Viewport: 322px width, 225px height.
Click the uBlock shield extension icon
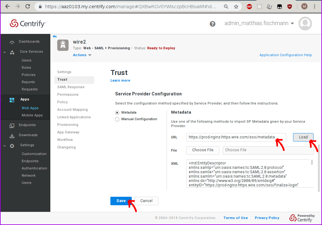290,7
